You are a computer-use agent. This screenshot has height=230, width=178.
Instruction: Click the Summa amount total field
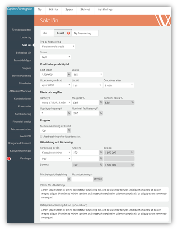click(119, 165)
